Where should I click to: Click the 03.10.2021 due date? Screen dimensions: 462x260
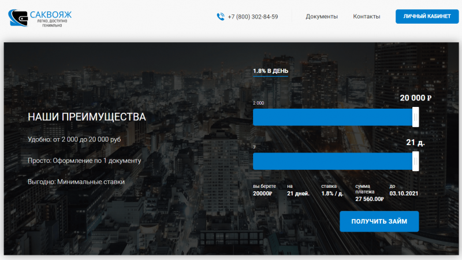[403, 193]
